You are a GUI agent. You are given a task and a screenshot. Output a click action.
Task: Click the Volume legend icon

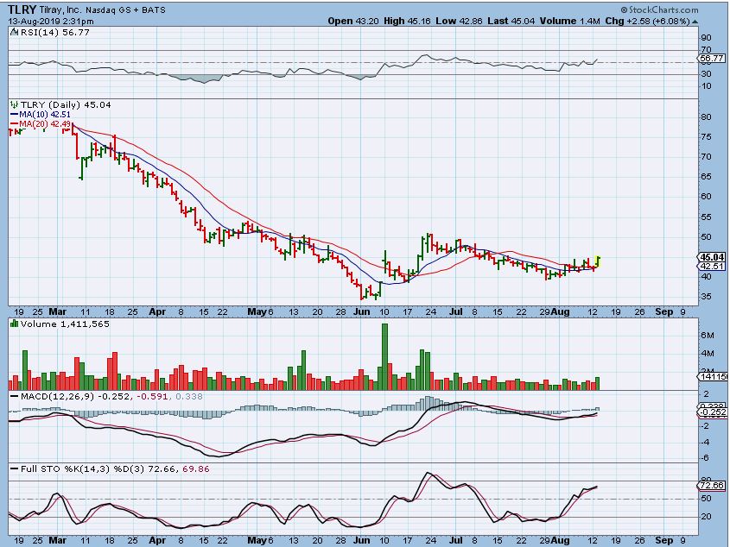tap(13, 323)
